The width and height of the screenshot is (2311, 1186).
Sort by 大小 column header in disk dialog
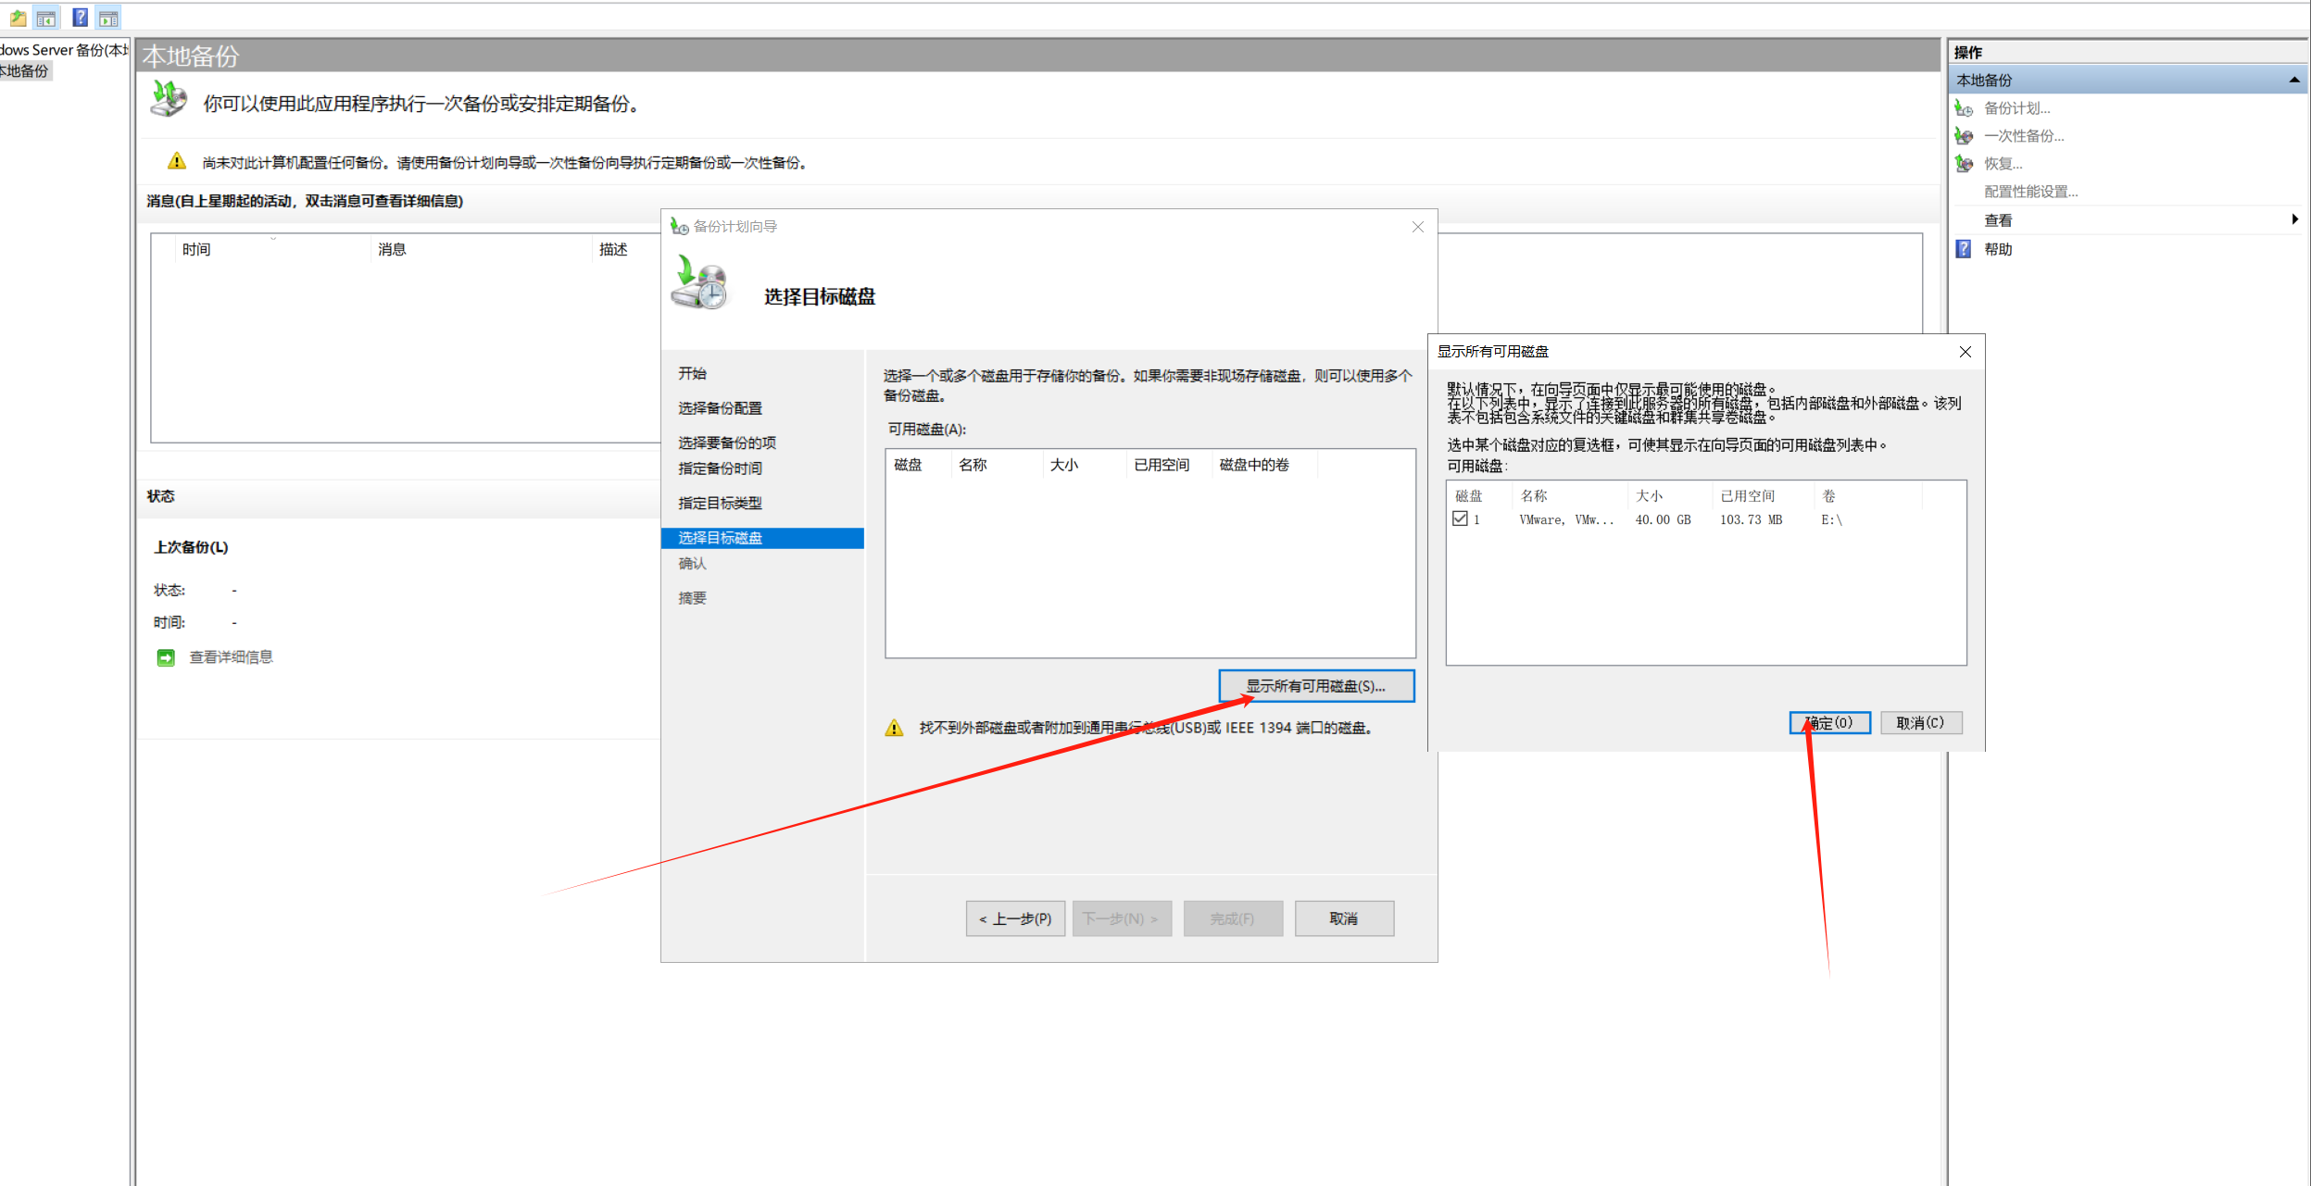[1649, 496]
